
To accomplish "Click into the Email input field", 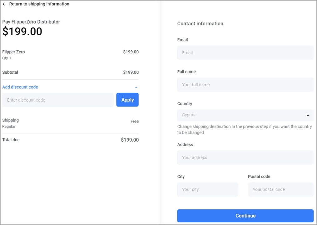I will pos(245,53).
